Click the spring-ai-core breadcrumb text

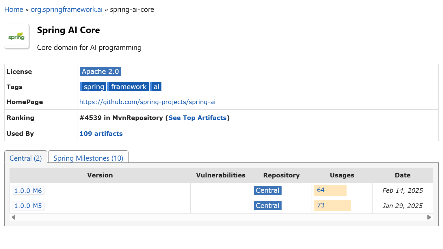point(132,10)
